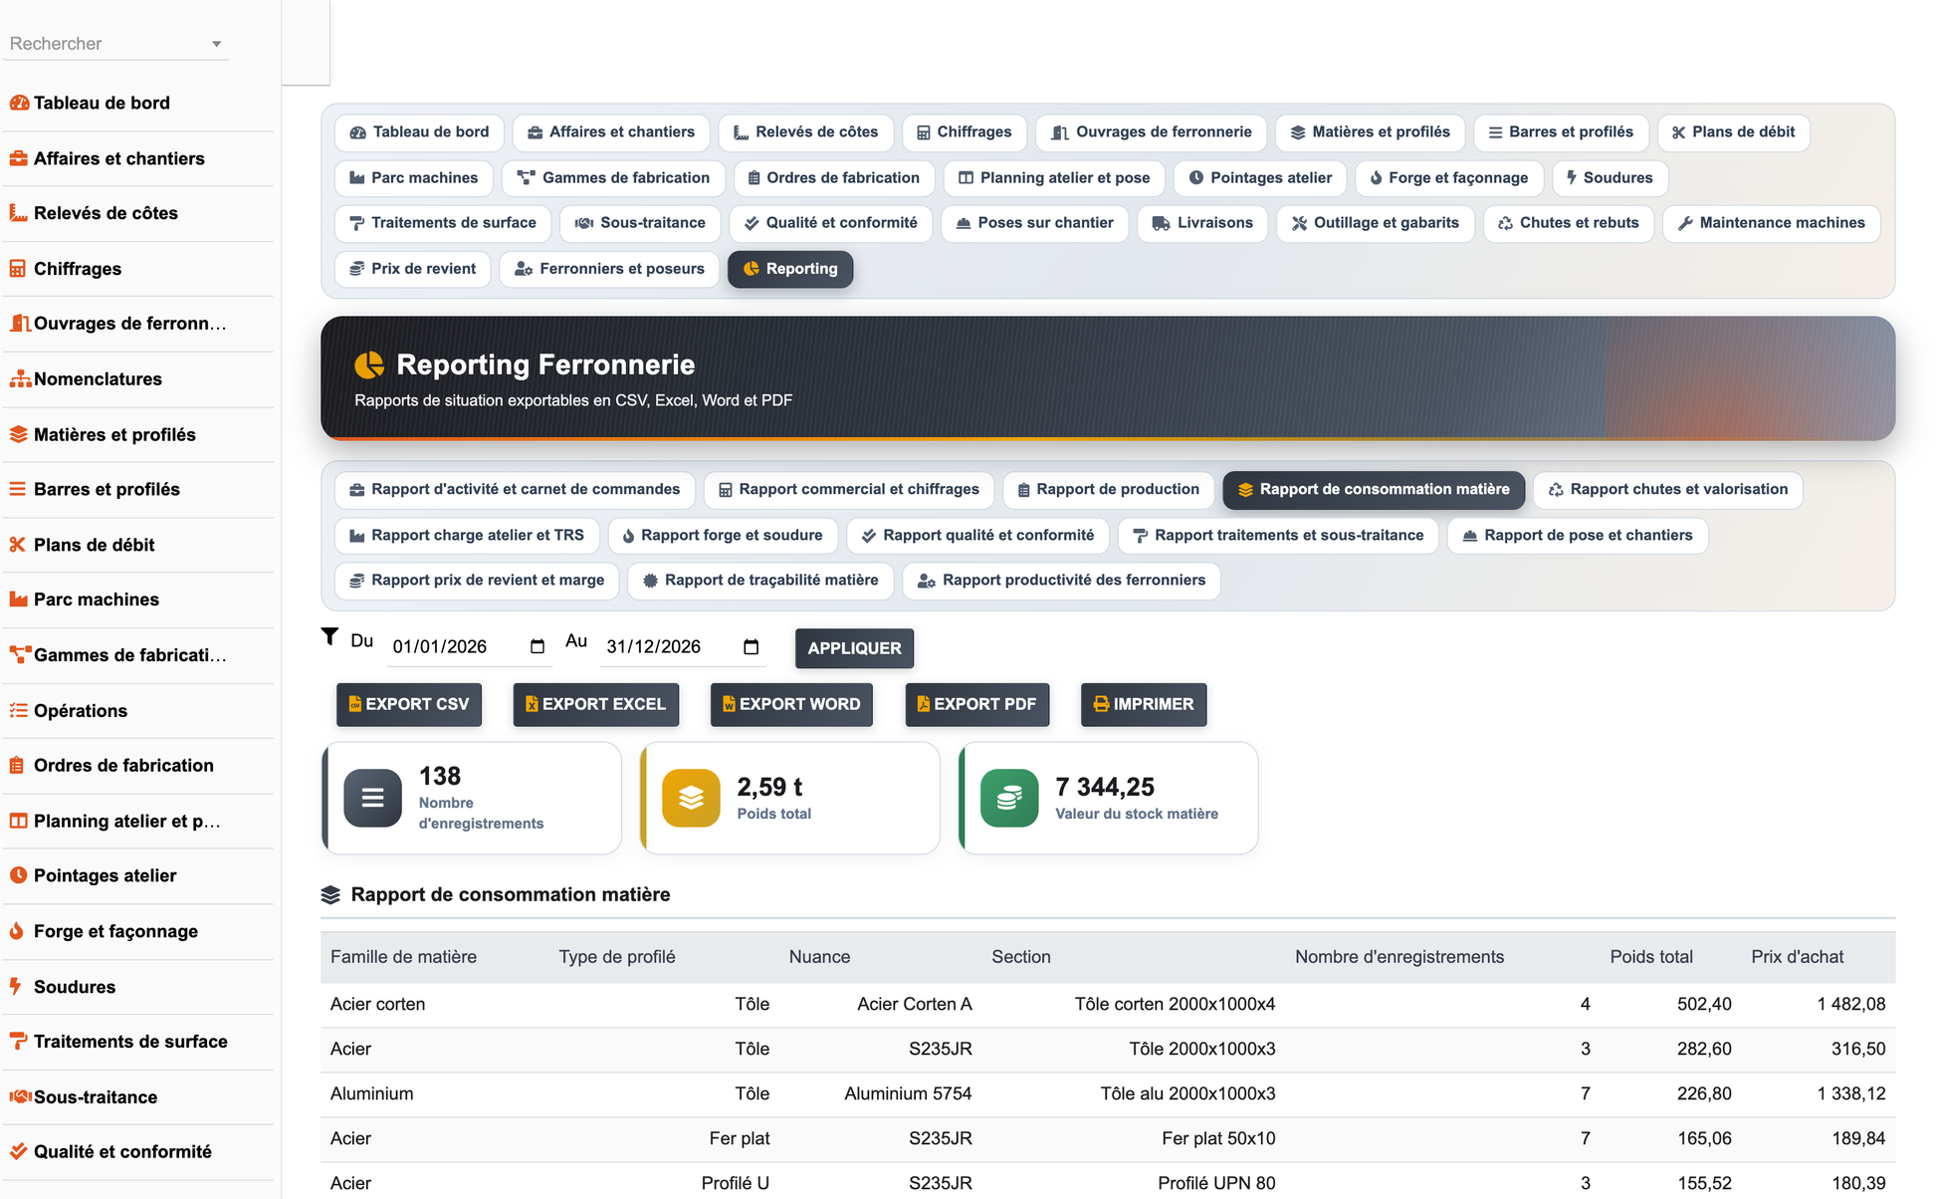
Task: Click EXPORT EXCEL button
Action: (596, 705)
